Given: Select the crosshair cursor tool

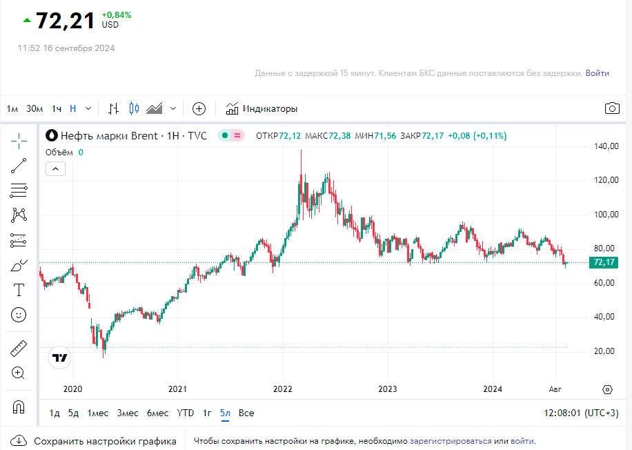Looking at the screenshot, I should (x=19, y=139).
